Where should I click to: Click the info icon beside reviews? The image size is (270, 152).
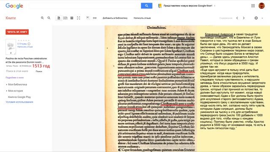[x=29, y=44]
